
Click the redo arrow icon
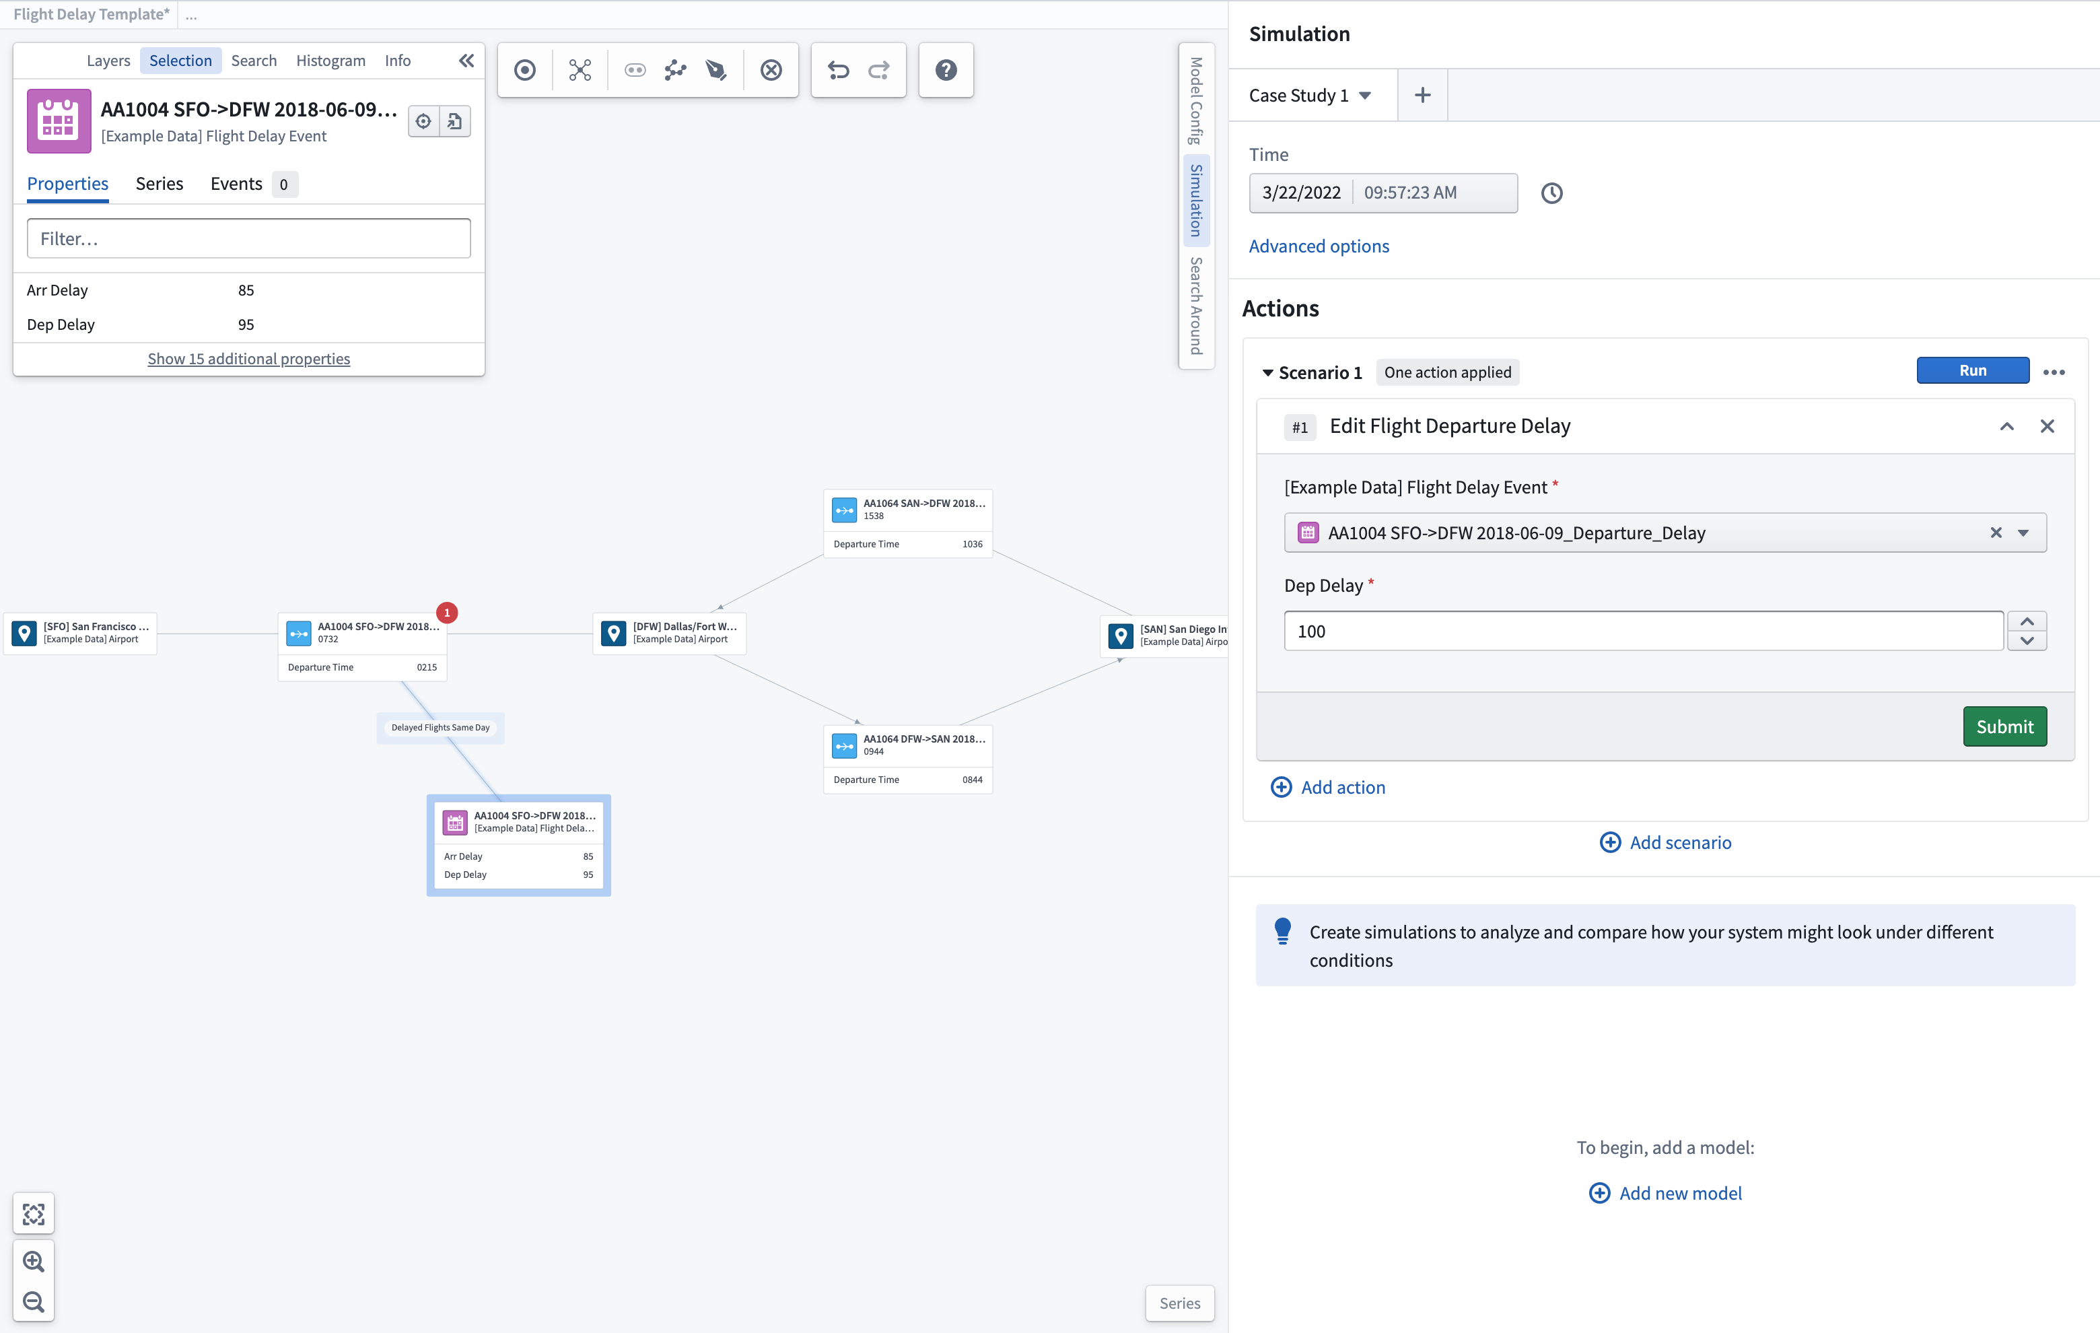tap(880, 69)
